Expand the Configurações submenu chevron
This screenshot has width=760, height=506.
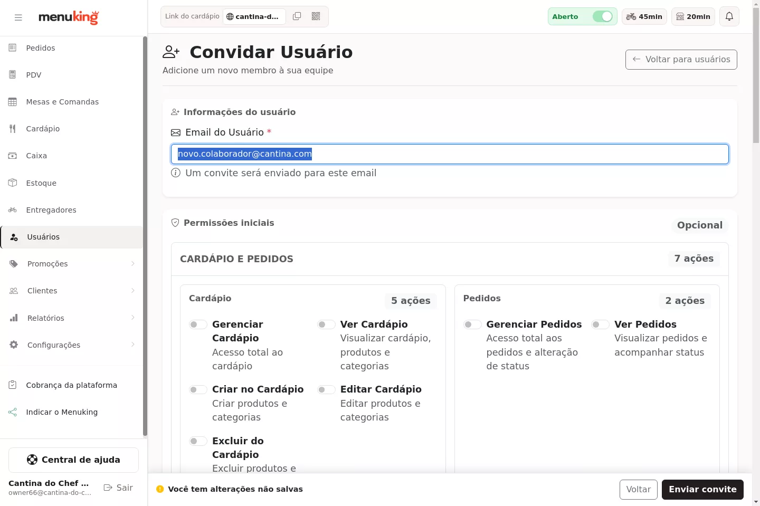(x=133, y=345)
